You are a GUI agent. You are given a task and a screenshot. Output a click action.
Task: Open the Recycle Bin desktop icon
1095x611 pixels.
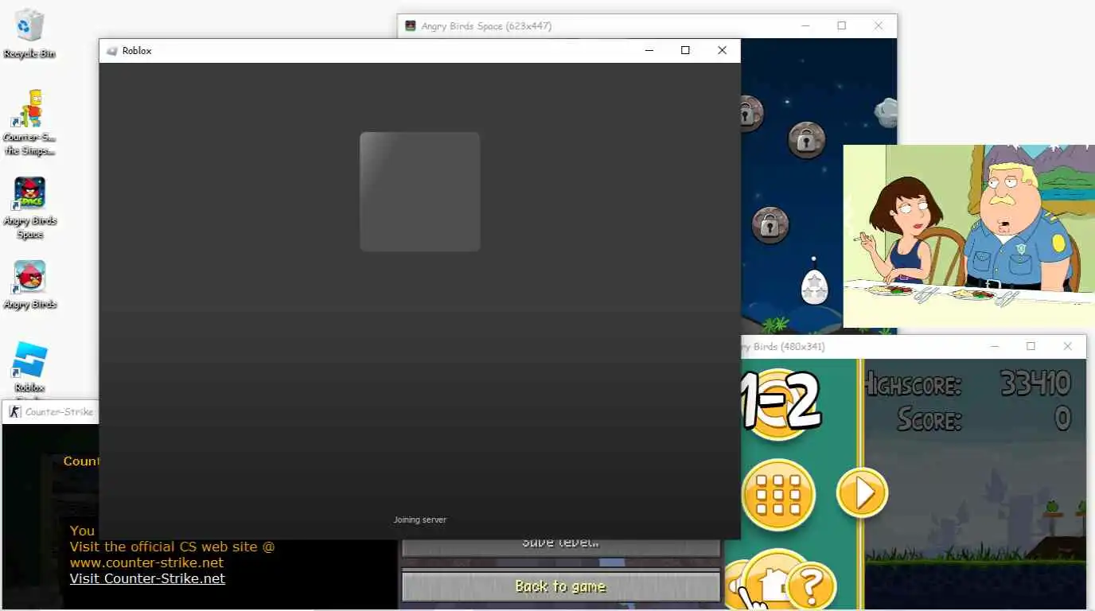pos(29,33)
